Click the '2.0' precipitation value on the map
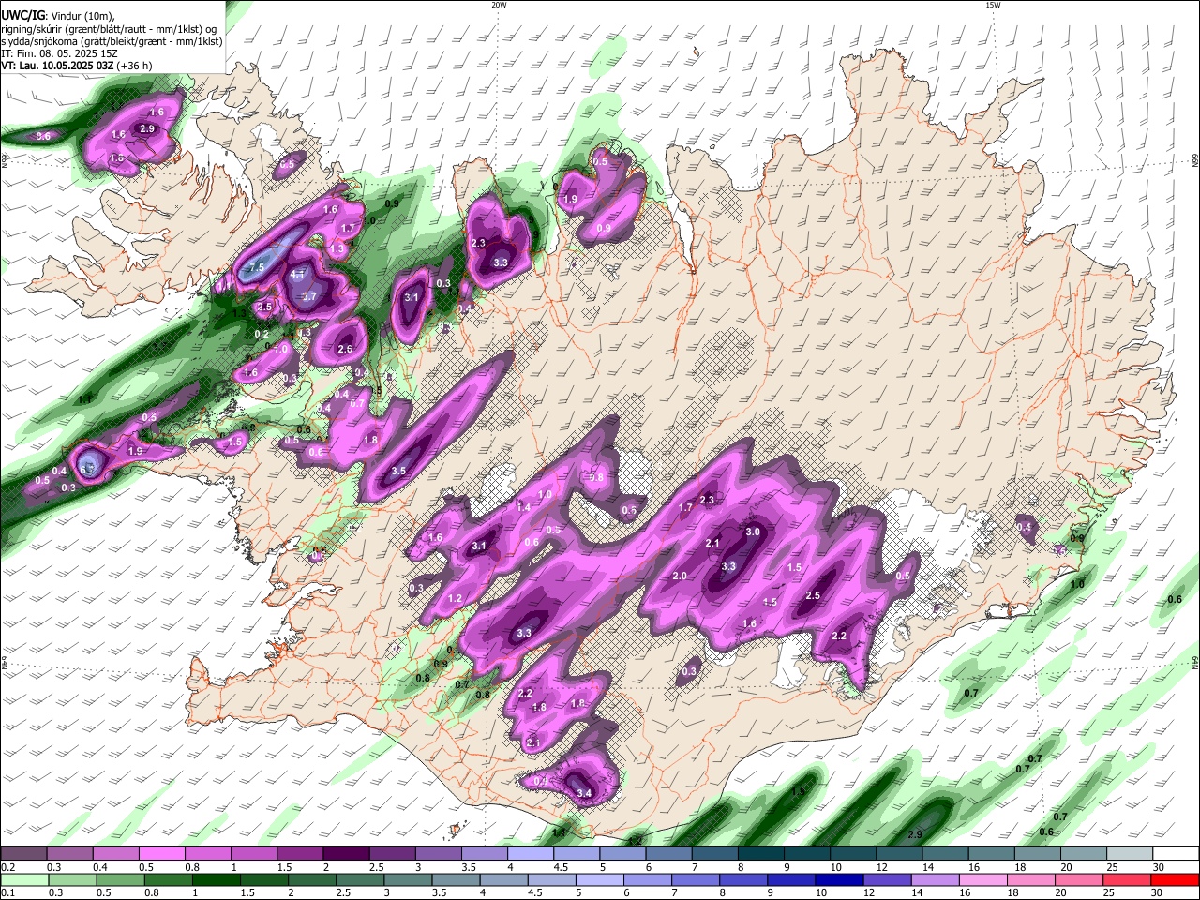Image resolution: width=1200 pixels, height=900 pixels. point(681,576)
